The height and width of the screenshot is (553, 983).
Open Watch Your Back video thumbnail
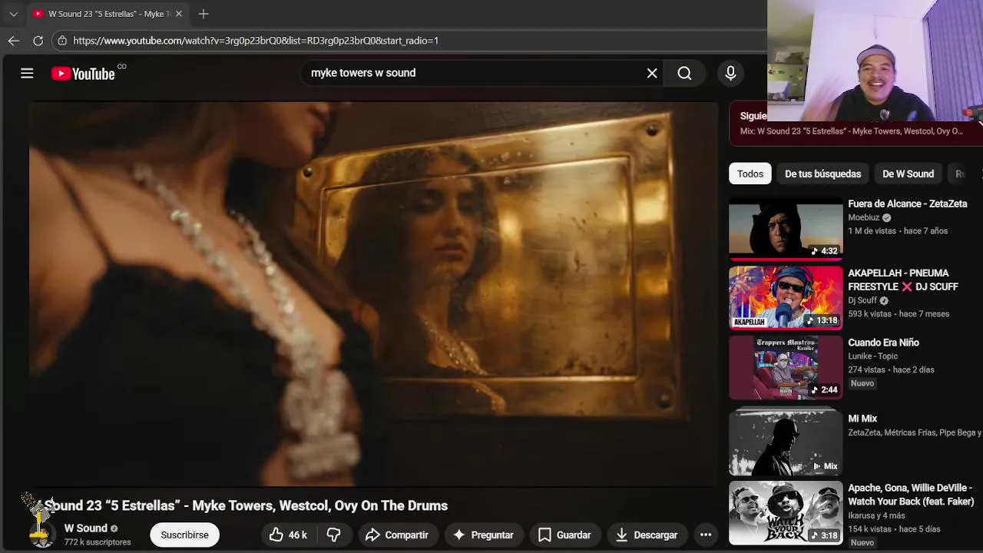tap(786, 513)
